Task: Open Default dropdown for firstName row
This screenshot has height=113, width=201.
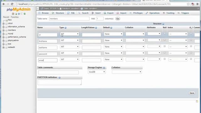Action: tap(113, 40)
